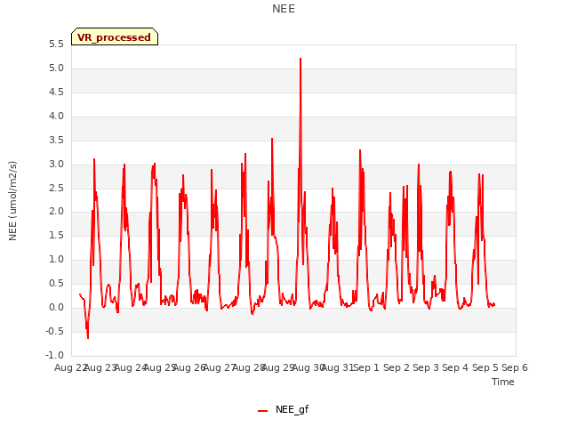Click the NEE (umol/m2/s) y-axis label
This screenshot has width=569, height=427.
pos(12,201)
